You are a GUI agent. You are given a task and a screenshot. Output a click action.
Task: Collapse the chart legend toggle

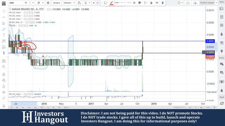(x=10, y=9)
